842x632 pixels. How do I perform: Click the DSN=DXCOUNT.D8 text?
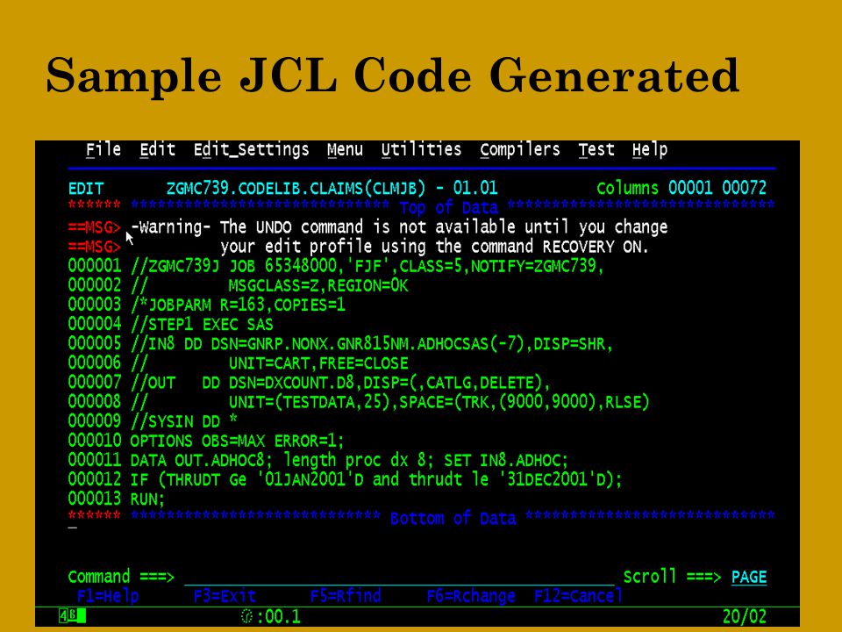291,383
